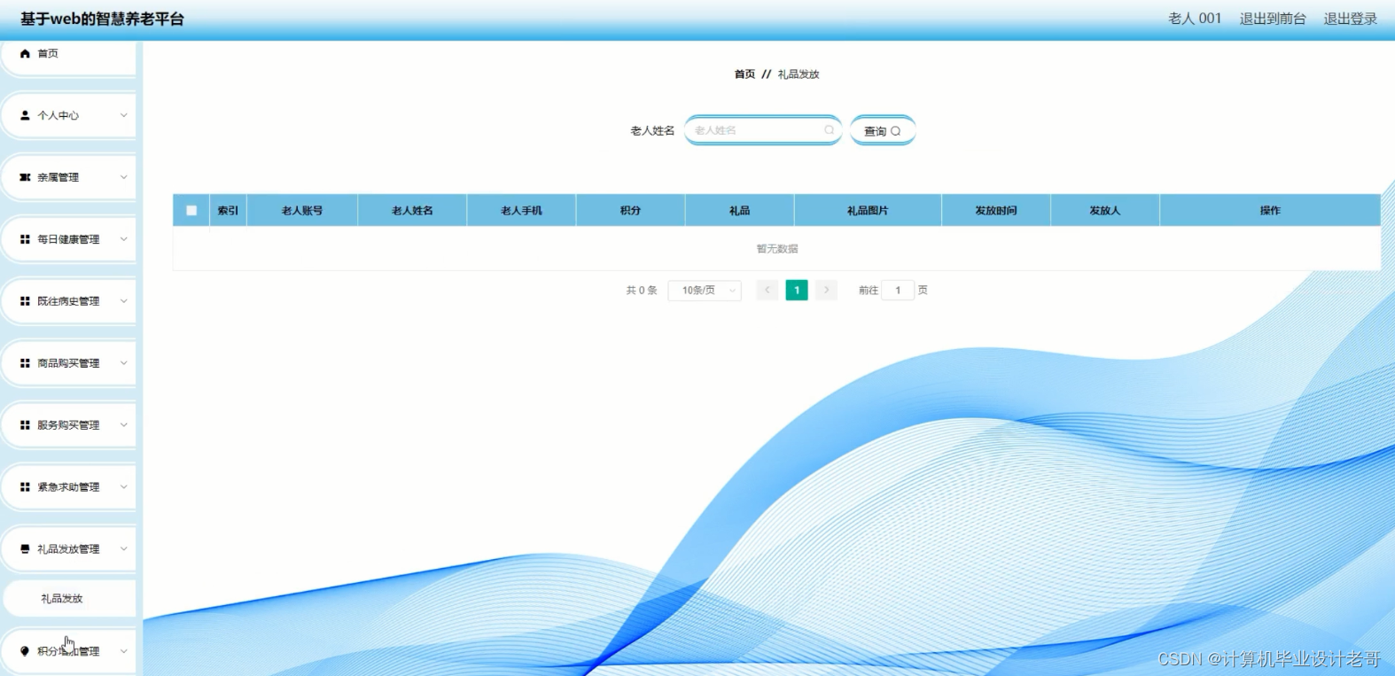Image resolution: width=1395 pixels, height=676 pixels.
Task: Click the person icon for 个人中心
Action: [x=25, y=115]
